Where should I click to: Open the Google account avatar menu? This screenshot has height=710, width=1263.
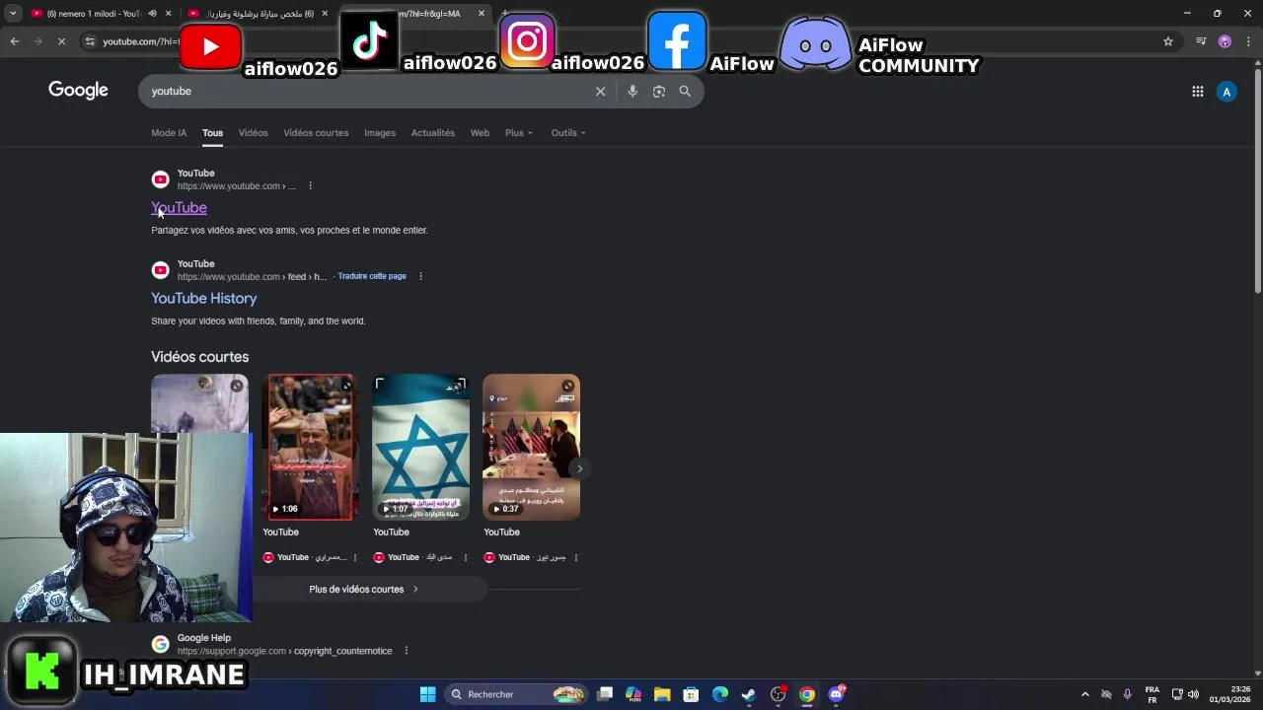click(x=1226, y=92)
